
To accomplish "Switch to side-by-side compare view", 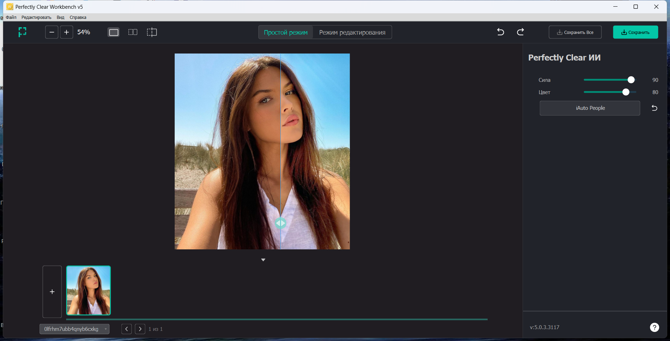I will (x=133, y=32).
